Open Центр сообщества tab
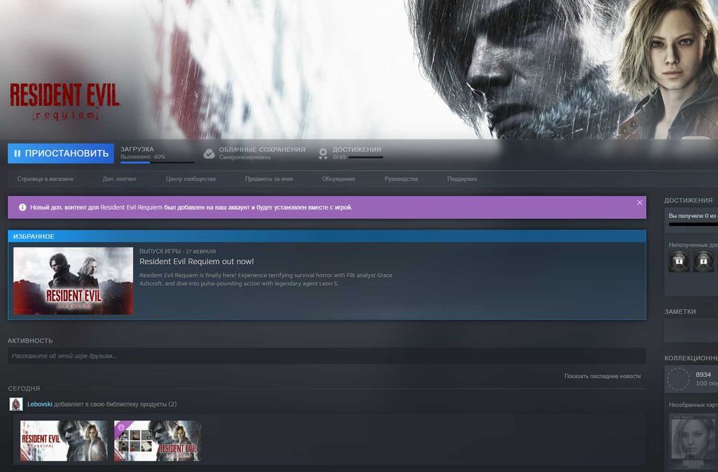 (190, 179)
